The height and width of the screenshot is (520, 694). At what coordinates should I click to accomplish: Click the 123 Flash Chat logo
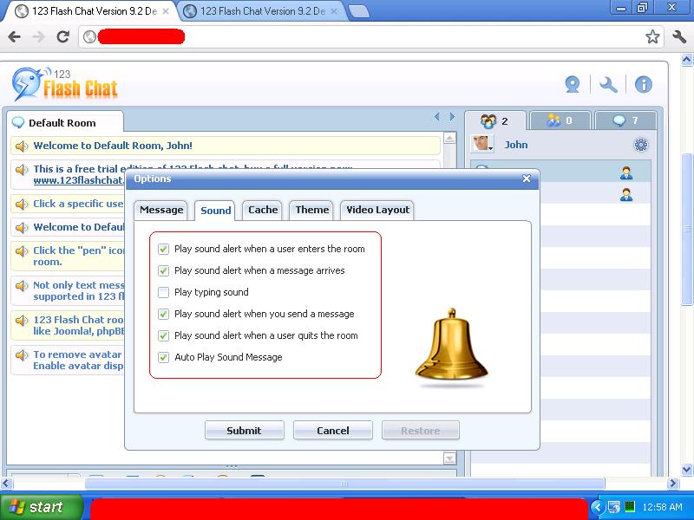click(x=64, y=84)
